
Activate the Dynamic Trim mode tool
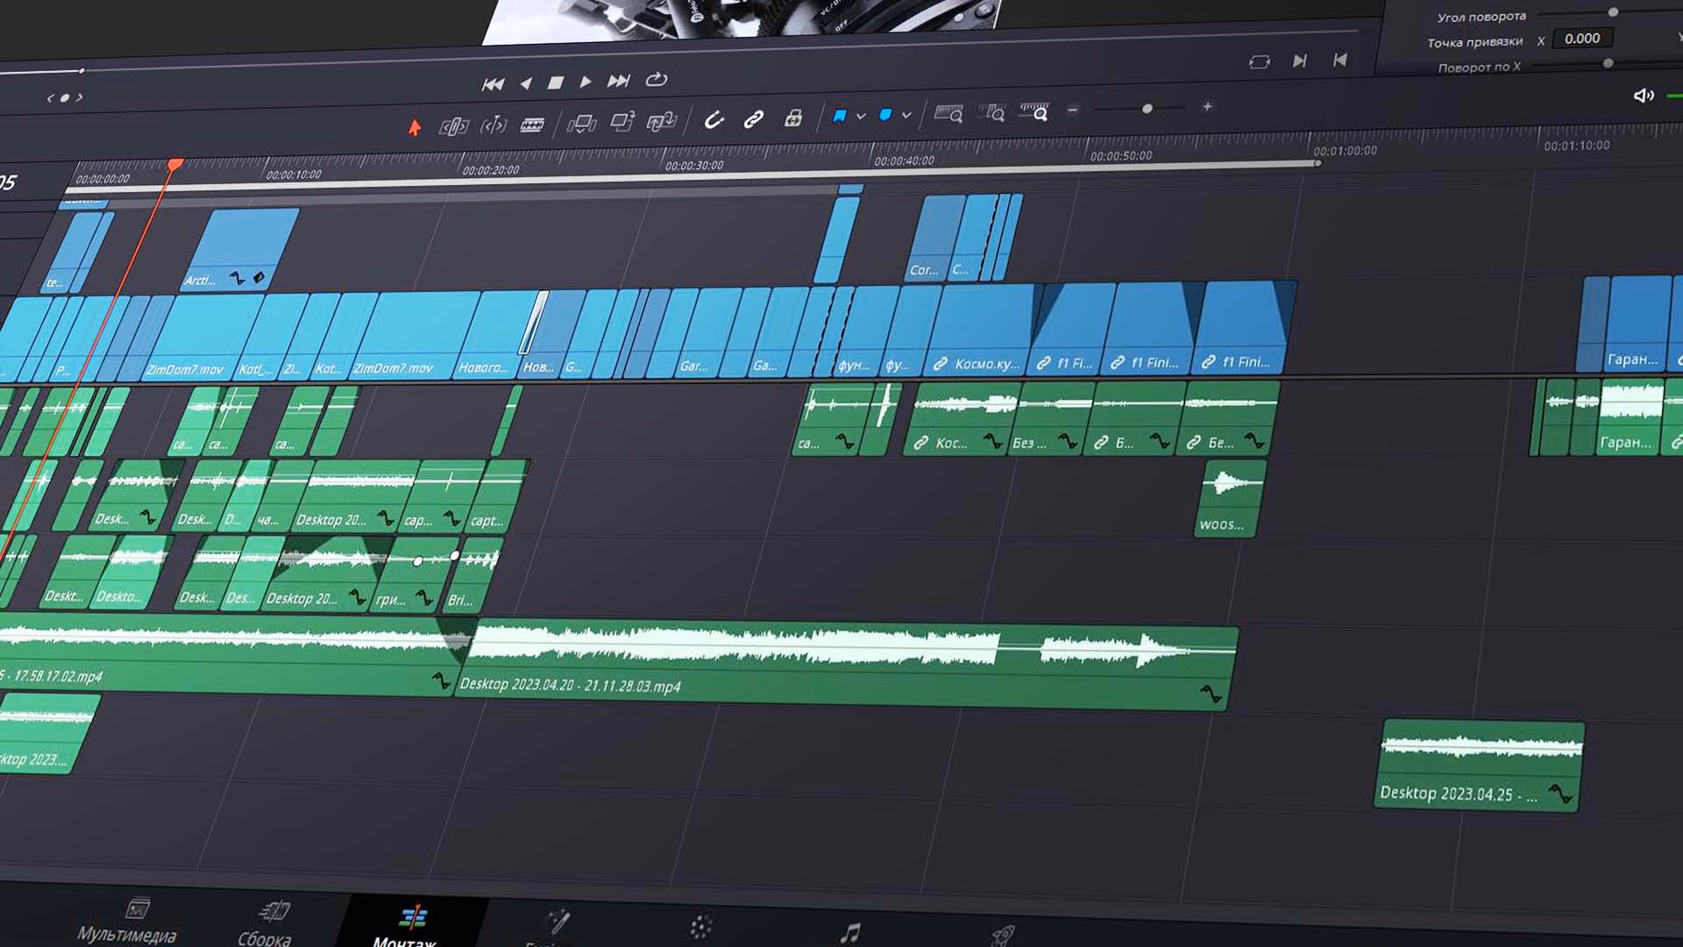(494, 126)
